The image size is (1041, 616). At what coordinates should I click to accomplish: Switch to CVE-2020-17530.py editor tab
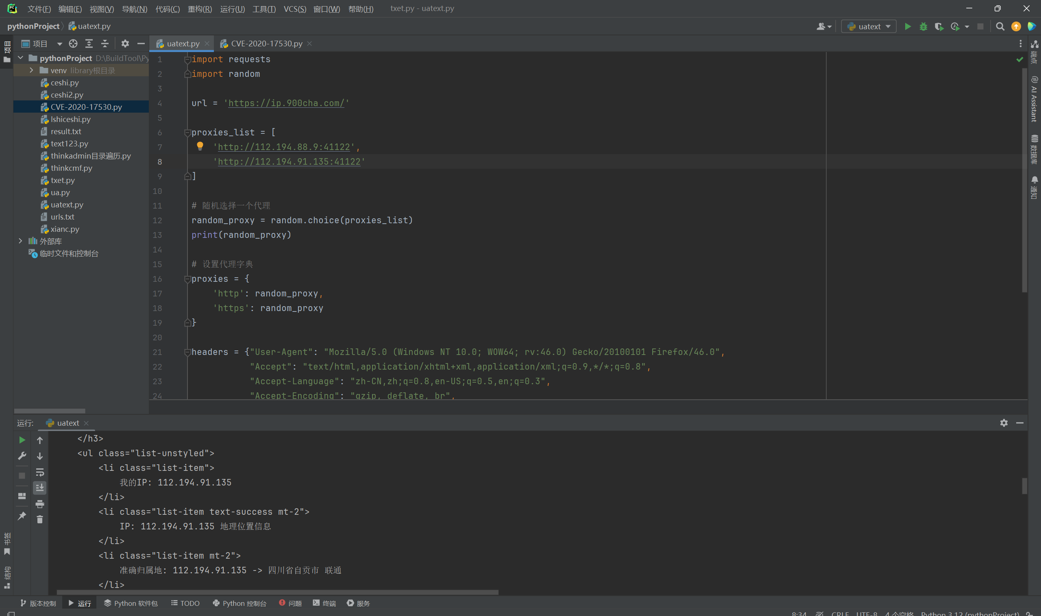[266, 44]
